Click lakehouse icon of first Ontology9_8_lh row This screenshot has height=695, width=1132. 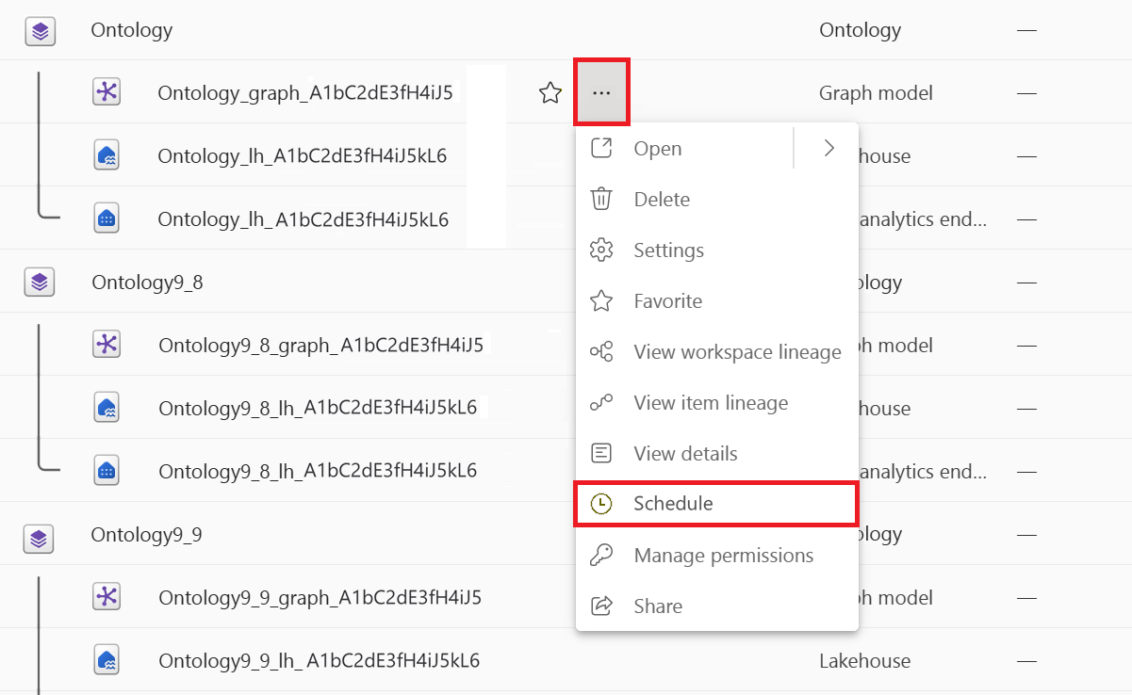click(107, 407)
